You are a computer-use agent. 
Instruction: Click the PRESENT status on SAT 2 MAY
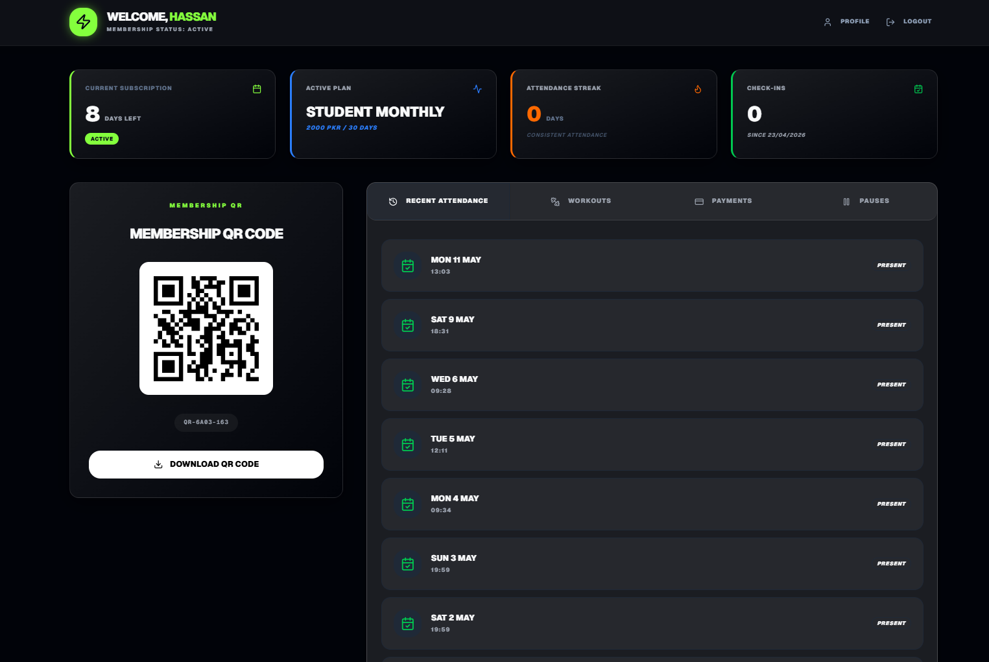[892, 623]
